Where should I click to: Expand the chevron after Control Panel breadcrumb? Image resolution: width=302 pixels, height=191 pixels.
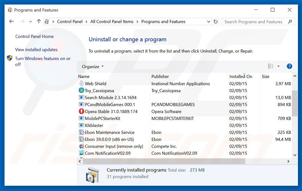(86, 22)
